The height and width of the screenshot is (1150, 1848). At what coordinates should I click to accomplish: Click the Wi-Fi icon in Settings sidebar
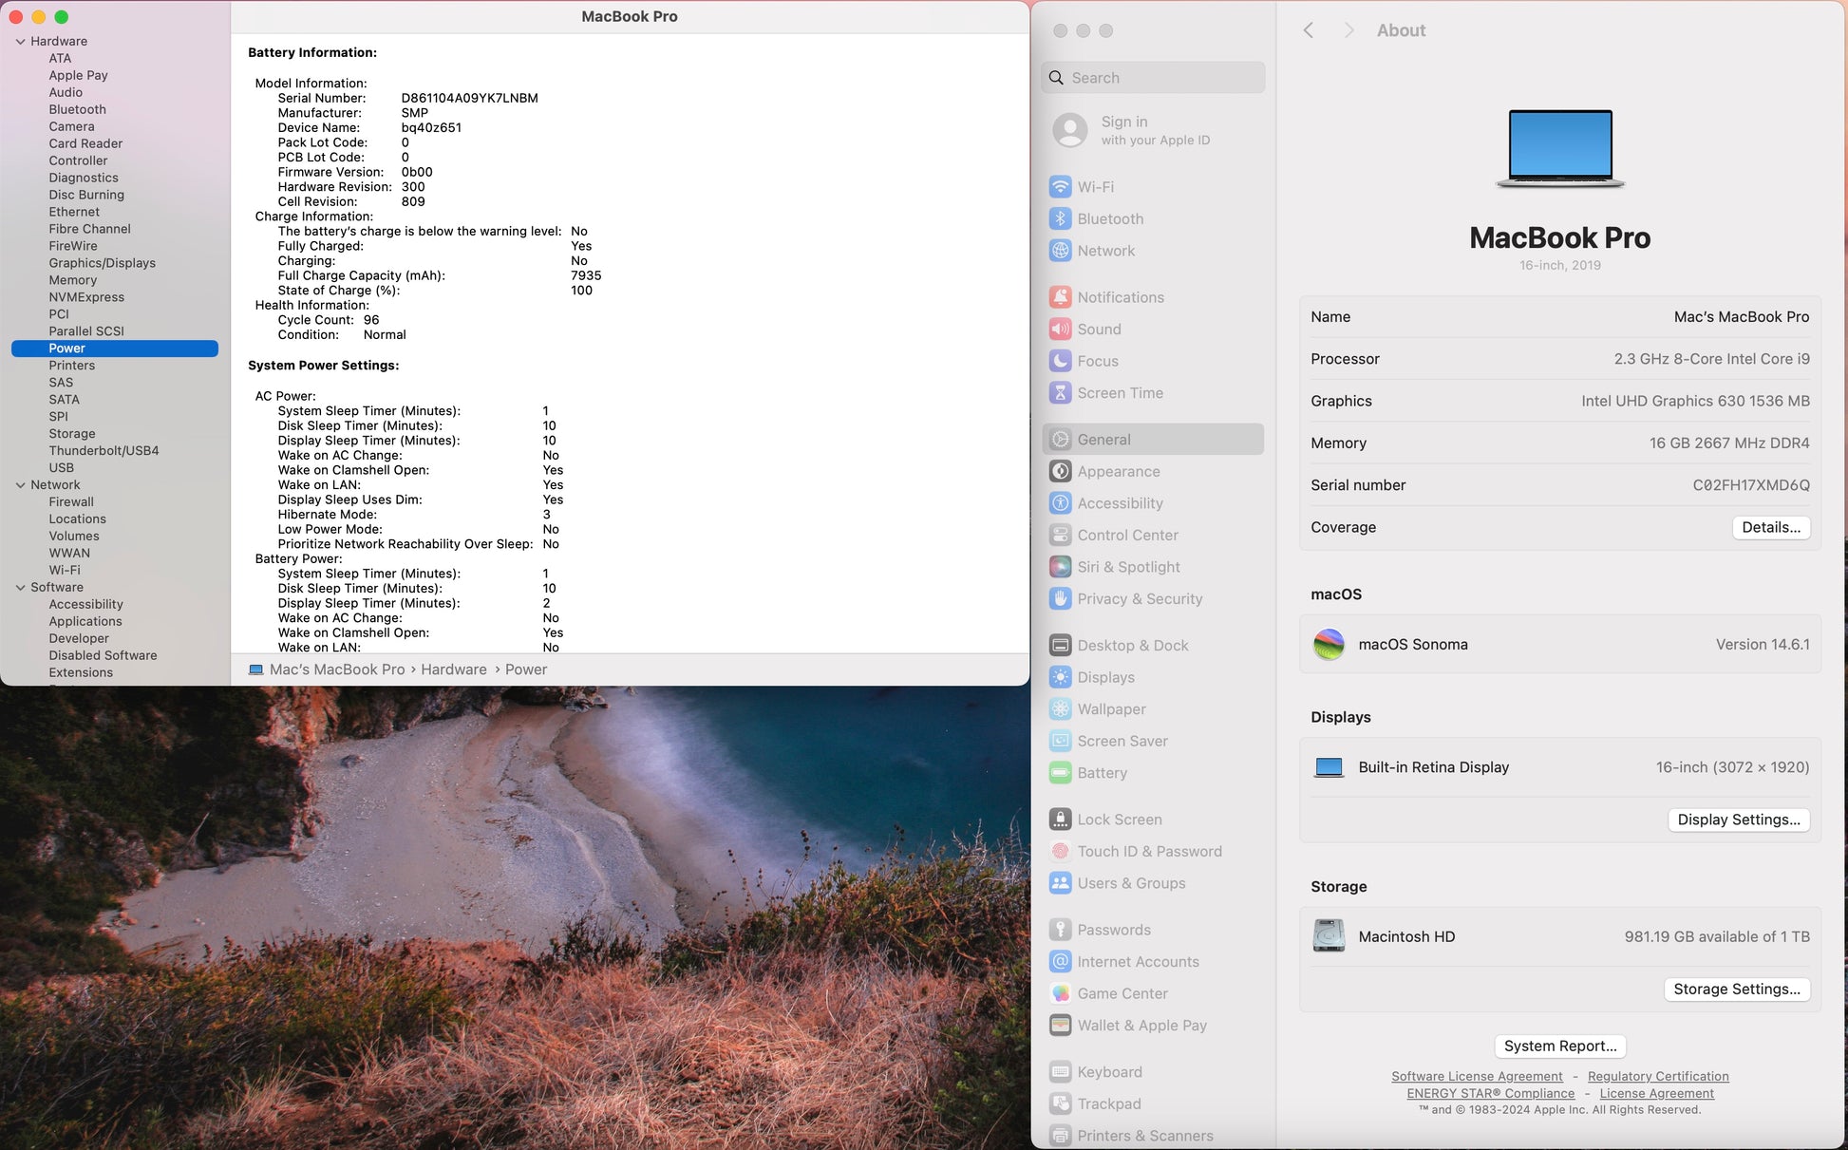click(x=1060, y=187)
